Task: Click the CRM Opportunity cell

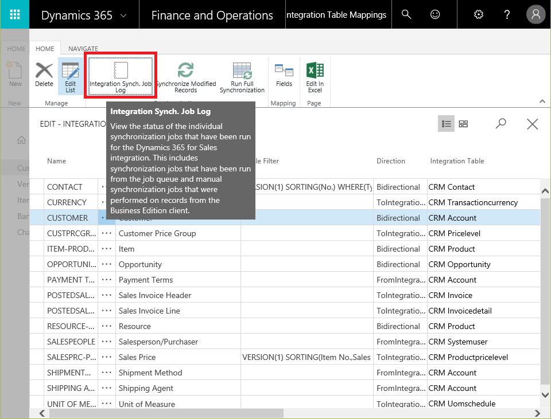Action: [x=483, y=264]
